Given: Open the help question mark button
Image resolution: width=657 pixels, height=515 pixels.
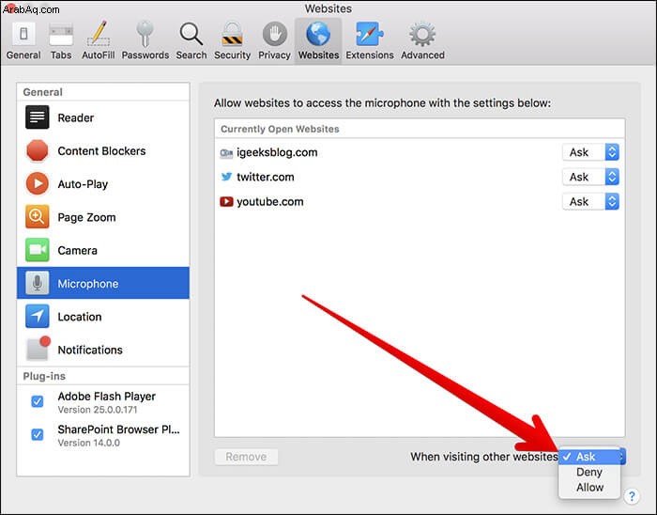Looking at the screenshot, I should (x=632, y=496).
